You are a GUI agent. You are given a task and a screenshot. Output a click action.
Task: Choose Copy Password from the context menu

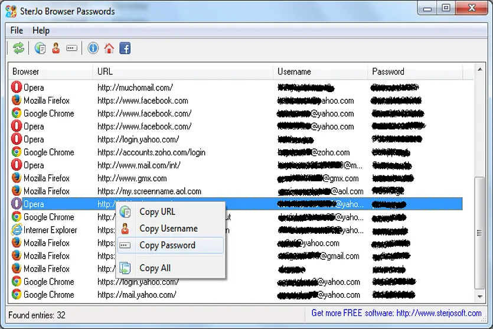pyautogui.click(x=171, y=245)
